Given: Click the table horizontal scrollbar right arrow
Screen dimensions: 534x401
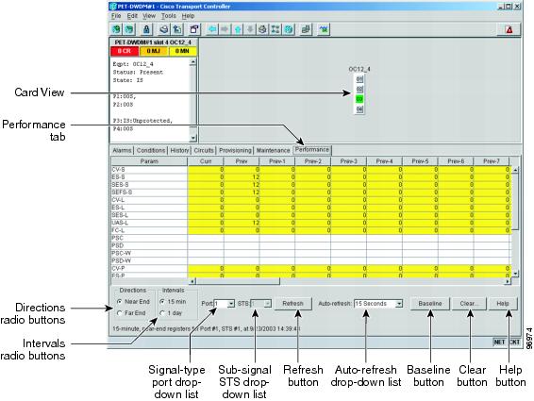Looking at the screenshot, I should pyautogui.click(x=508, y=281).
